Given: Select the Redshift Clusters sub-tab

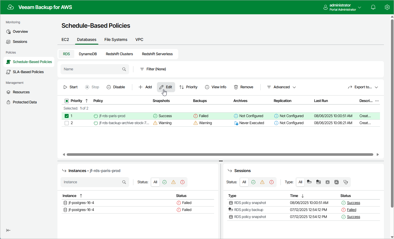Looking at the screenshot, I should [x=119, y=54].
